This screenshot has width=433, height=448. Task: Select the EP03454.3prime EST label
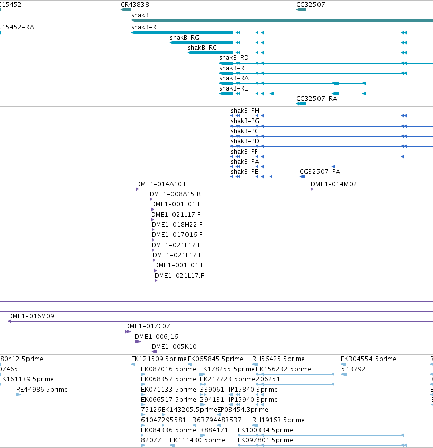click(243, 410)
